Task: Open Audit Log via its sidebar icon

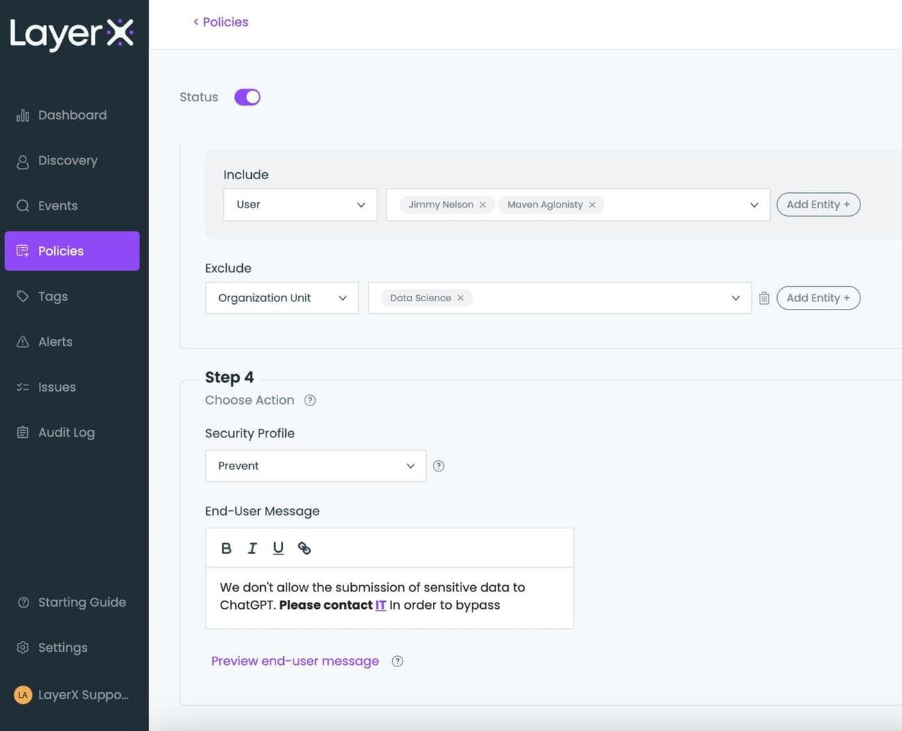Action: (x=22, y=432)
